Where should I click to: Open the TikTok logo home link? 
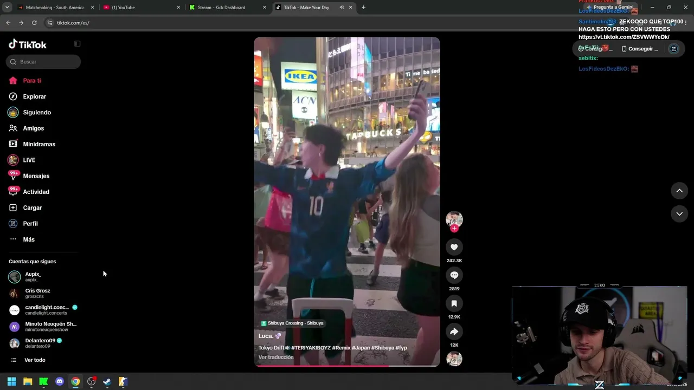[x=28, y=44]
